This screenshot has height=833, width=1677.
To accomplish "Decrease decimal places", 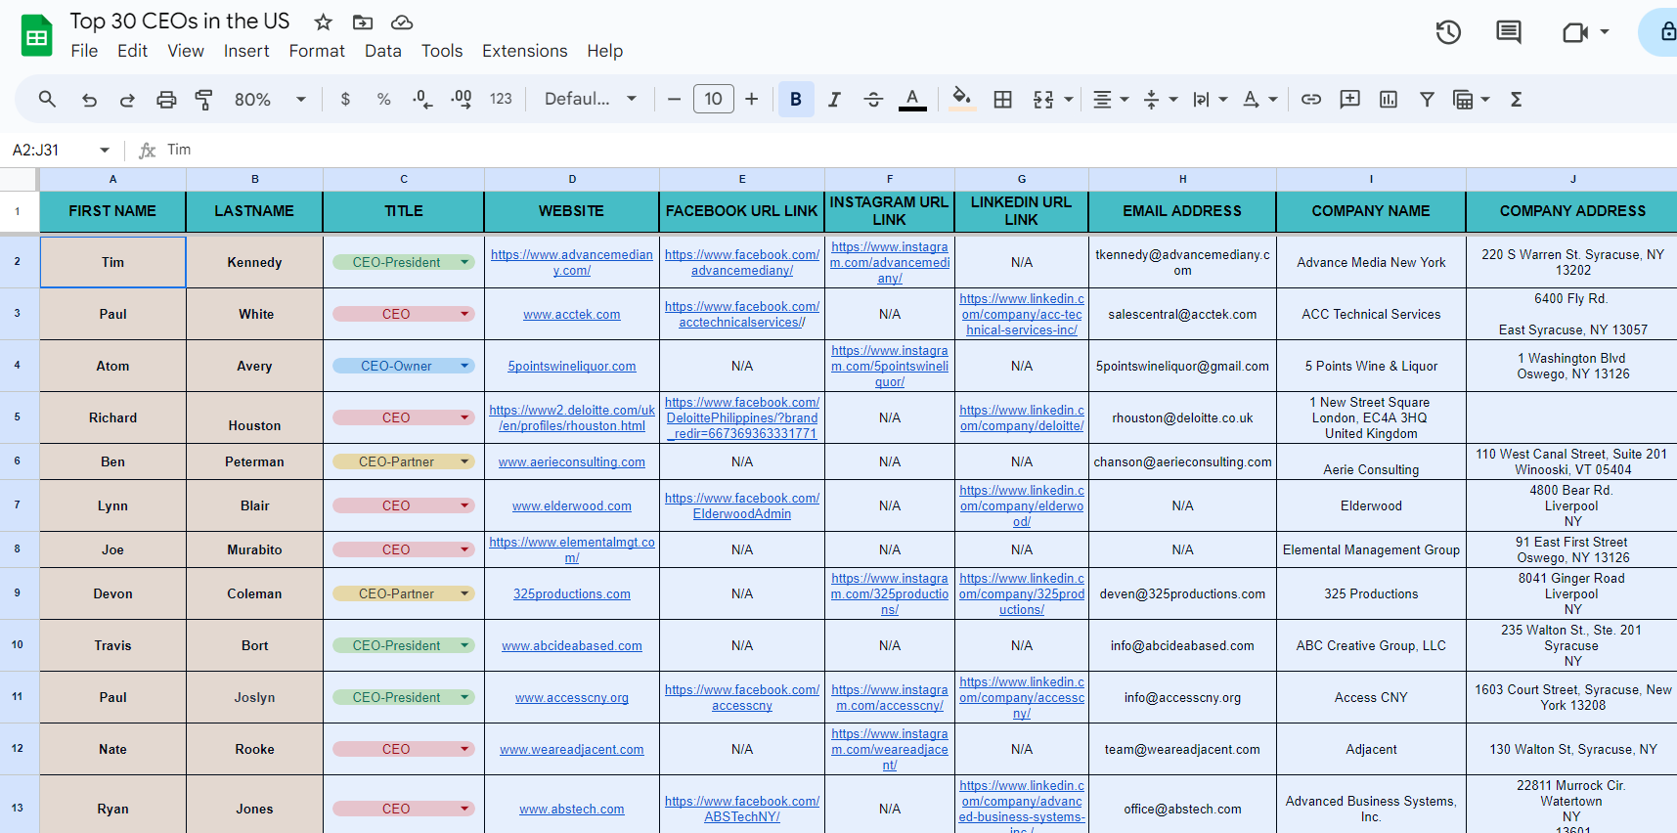I will click(x=421, y=99).
